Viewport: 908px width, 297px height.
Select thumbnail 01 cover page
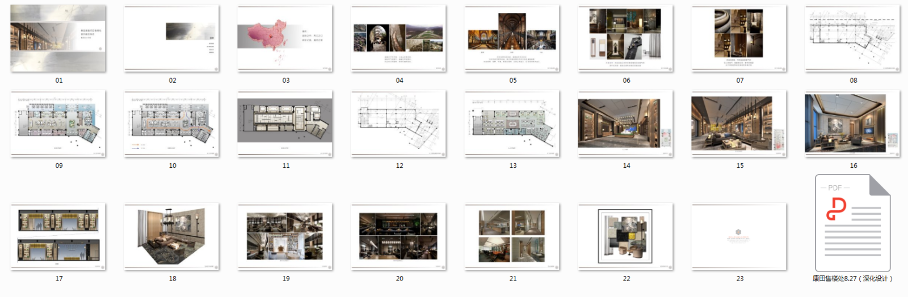click(58, 39)
